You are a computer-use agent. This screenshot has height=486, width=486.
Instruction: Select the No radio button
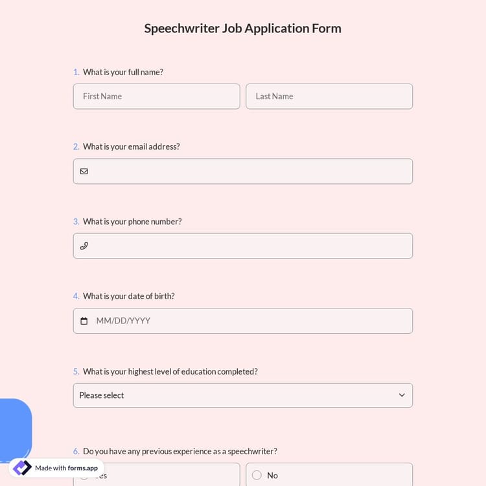pos(257,475)
